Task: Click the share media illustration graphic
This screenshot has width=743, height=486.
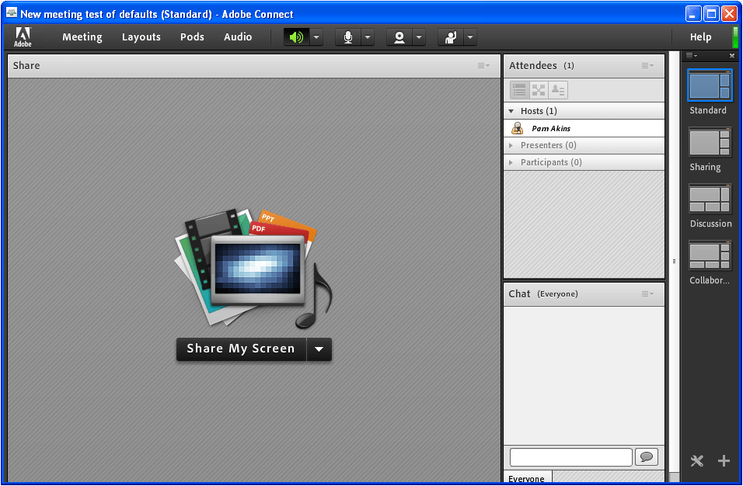Action: pyautogui.click(x=253, y=269)
